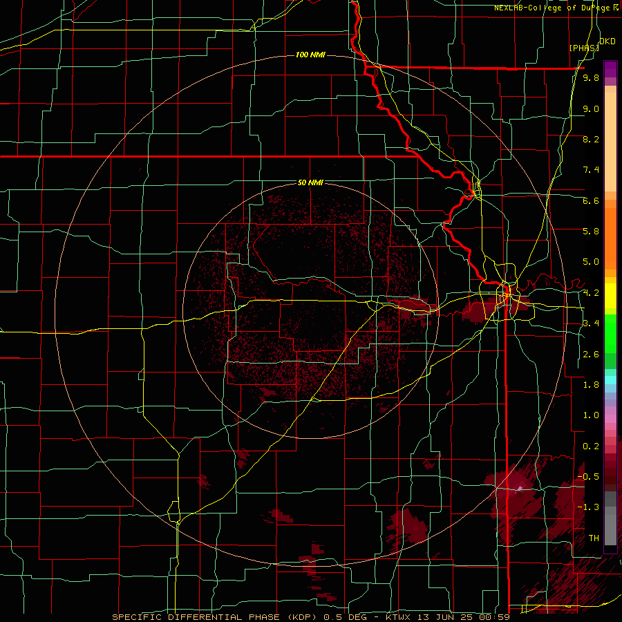622x622 pixels.
Task: Click the -0.5 value on the color scale
Action: (588, 476)
